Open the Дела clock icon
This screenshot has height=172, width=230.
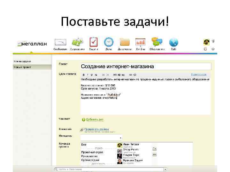pos(109,42)
